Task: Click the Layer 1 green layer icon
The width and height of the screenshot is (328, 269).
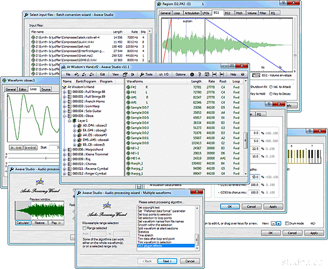Action: point(75,122)
